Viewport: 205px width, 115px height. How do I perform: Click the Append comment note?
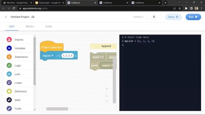[103, 46]
